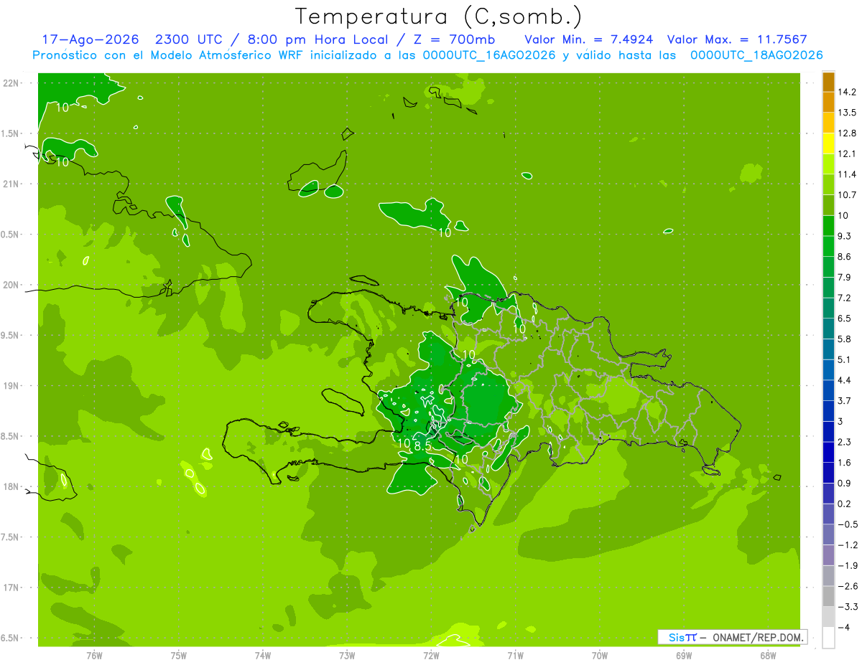This screenshot has width=862, height=665.
Task: Click the '68W' longitude label
Action: tap(768, 656)
